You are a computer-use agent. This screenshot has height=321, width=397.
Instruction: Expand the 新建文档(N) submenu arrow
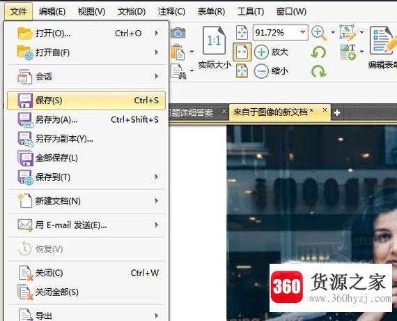point(157,201)
